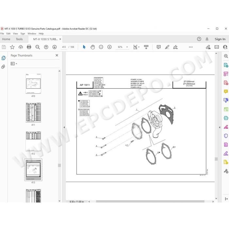The image size is (229, 229).
Task: Collapse the right tools pane arrow
Action: (x=220, y=127)
